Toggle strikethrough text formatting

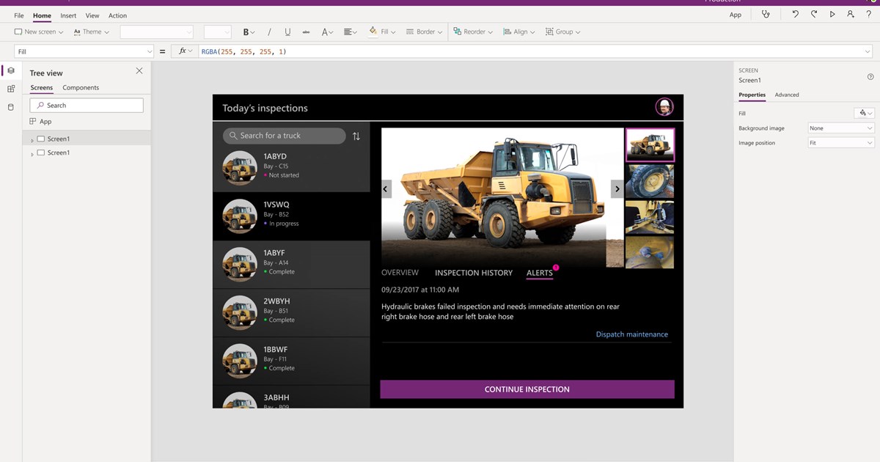point(306,32)
